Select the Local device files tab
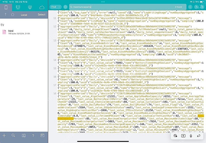The width and height of the screenshot is (206, 143). (x=6, y=7)
